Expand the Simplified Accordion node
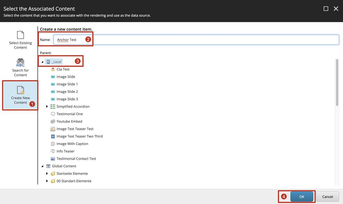This screenshot has height=204, width=343. pyautogui.click(x=47, y=107)
